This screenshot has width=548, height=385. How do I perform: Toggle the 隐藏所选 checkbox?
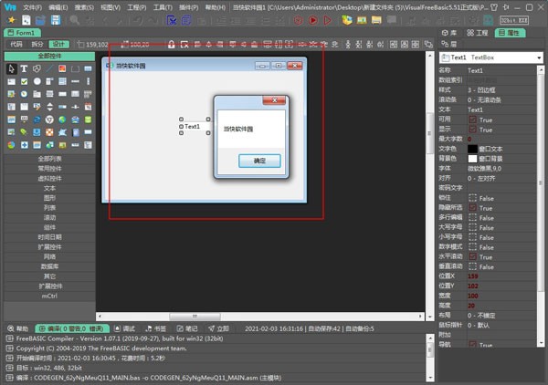coord(472,208)
